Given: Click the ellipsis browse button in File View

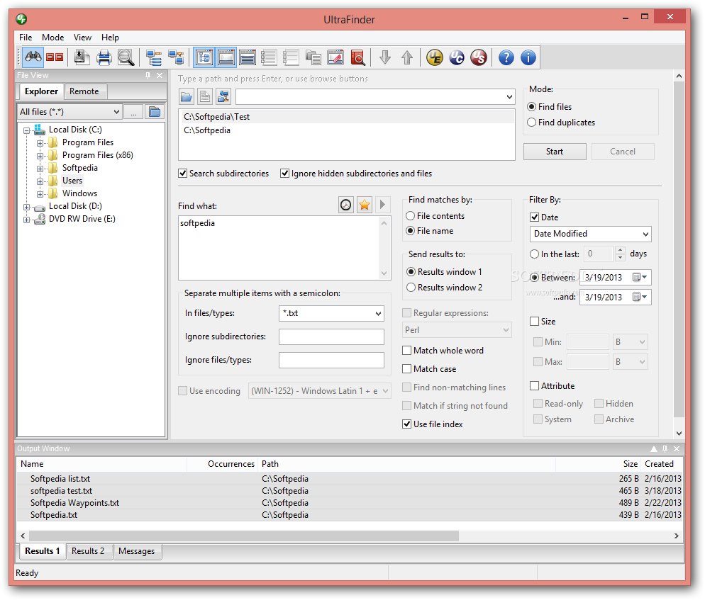Looking at the screenshot, I should point(133,112).
